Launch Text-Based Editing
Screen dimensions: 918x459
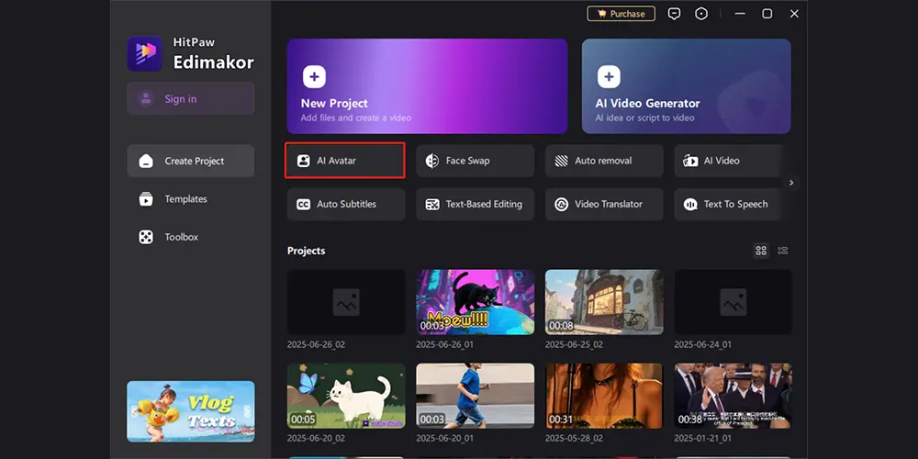474,204
